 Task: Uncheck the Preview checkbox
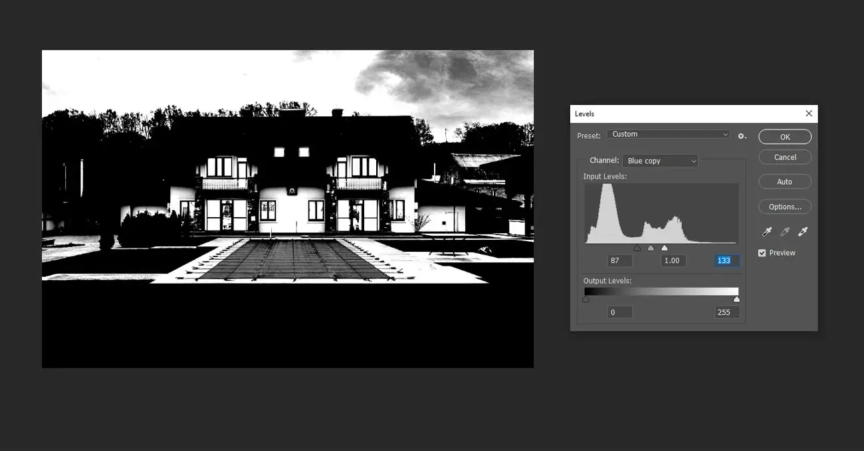pos(762,253)
